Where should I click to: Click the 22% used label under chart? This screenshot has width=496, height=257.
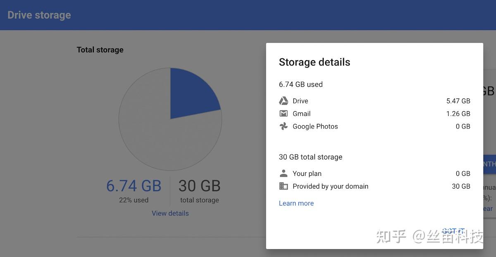pos(134,200)
